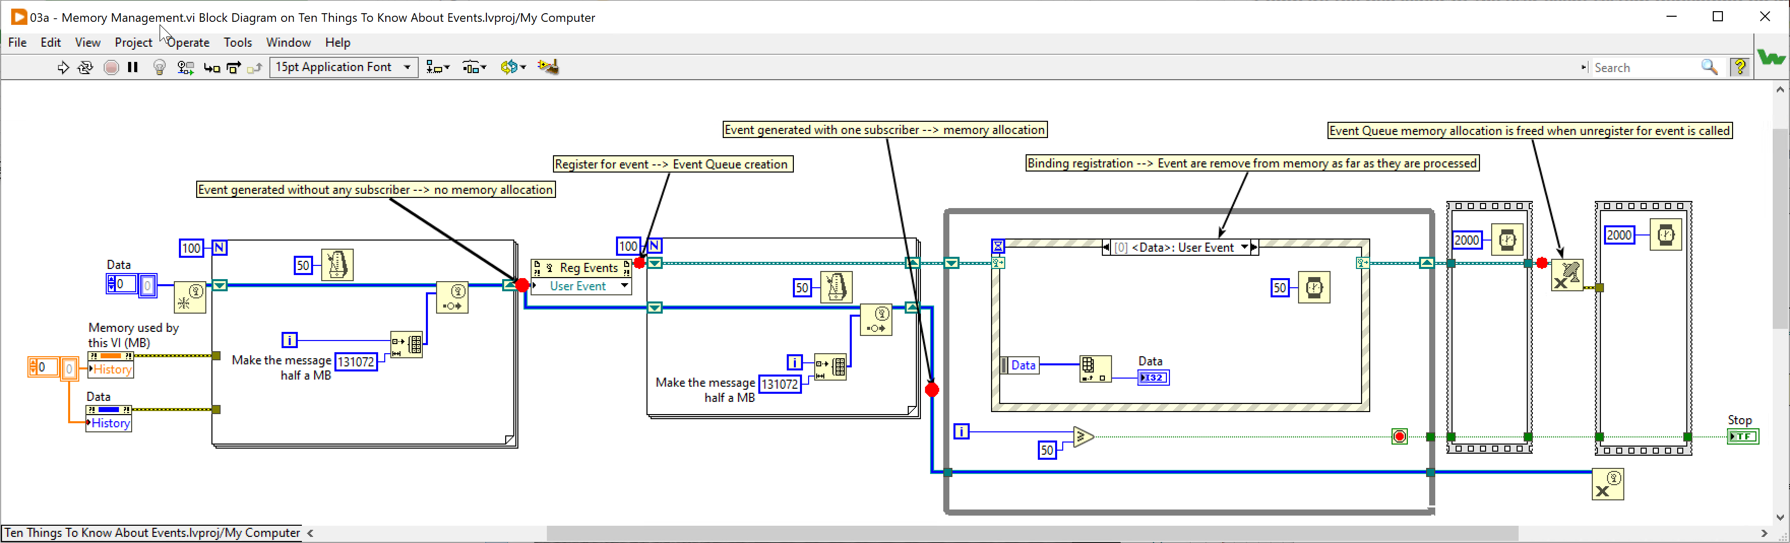The width and height of the screenshot is (1790, 543).
Task: Open the 15pt Application Font dropdown
Action: (x=344, y=67)
